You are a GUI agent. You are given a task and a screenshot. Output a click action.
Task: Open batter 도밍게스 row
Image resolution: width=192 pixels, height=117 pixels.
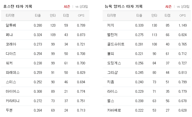pyautogui.click(x=147, y=63)
